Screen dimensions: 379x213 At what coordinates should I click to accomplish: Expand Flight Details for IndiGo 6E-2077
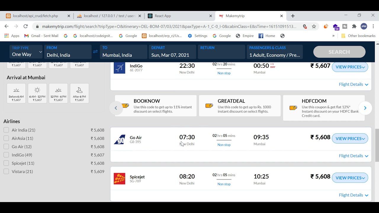coord(354,84)
